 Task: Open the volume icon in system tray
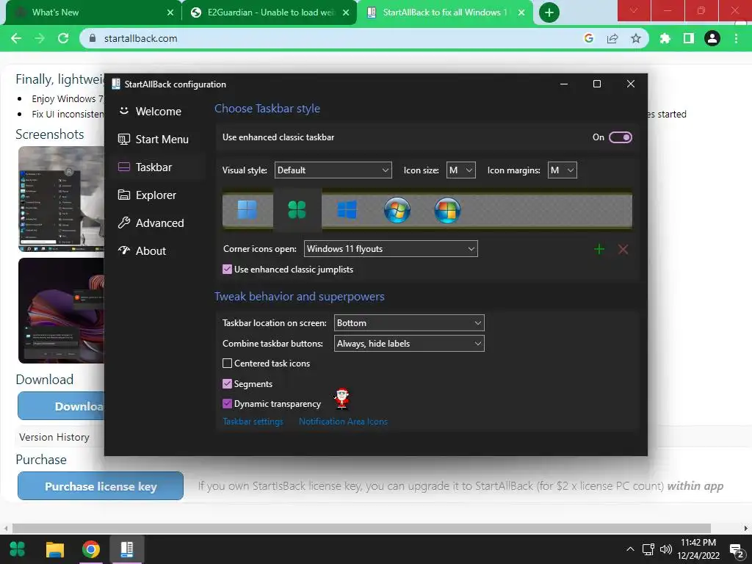click(x=665, y=549)
